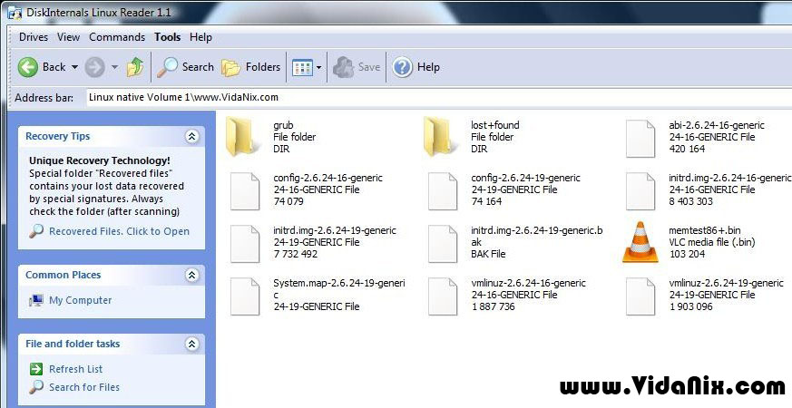The height and width of the screenshot is (408, 792).
Task: Open the Commands menu
Action: (117, 37)
